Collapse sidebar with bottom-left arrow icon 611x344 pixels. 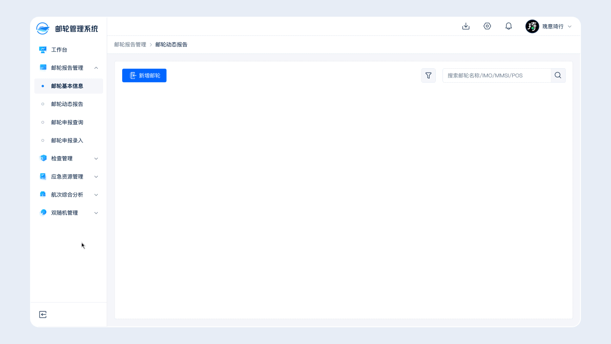(43, 314)
